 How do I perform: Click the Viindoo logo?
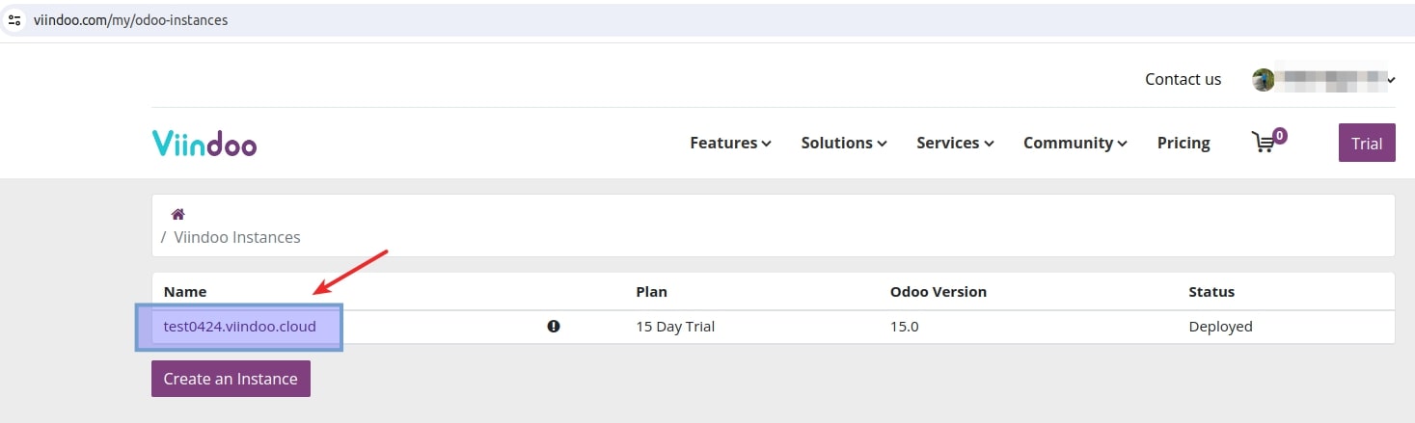coord(204,143)
